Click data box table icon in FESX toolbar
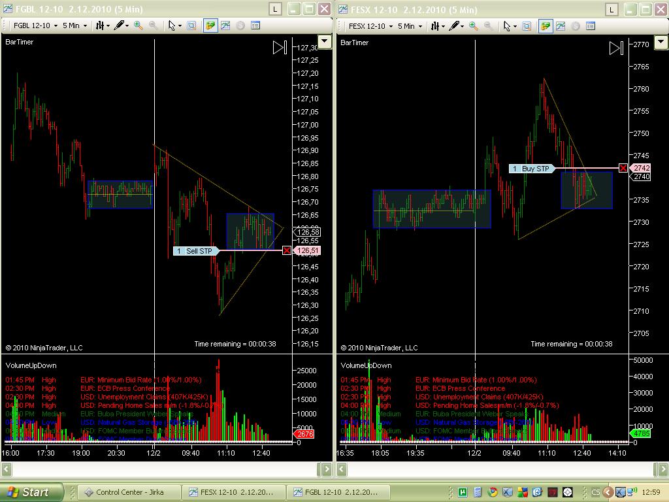The height and width of the screenshot is (502, 669). coord(591,26)
